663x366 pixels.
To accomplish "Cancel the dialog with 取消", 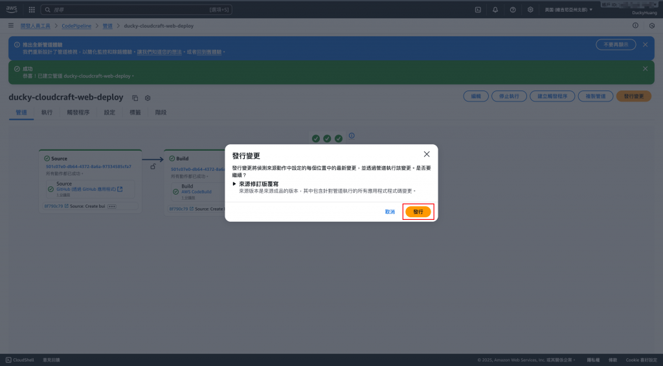I will tap(390, 212).
